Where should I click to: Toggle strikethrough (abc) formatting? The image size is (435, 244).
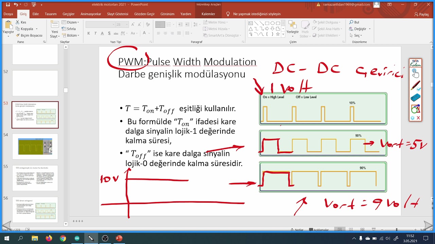click(116, 33)
